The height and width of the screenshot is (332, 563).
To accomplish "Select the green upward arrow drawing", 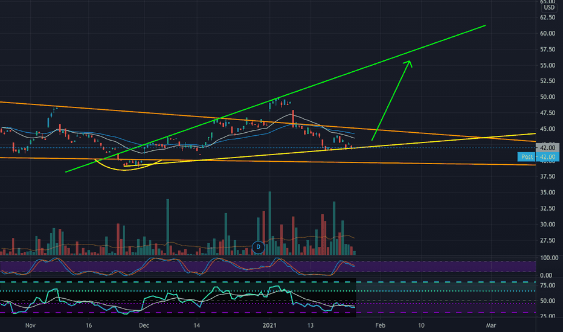I will [x=391, y=100].
